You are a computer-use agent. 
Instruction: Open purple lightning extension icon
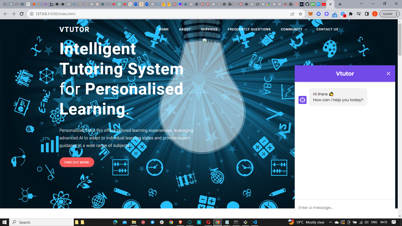pyautogui.click(x=327, y=14)
